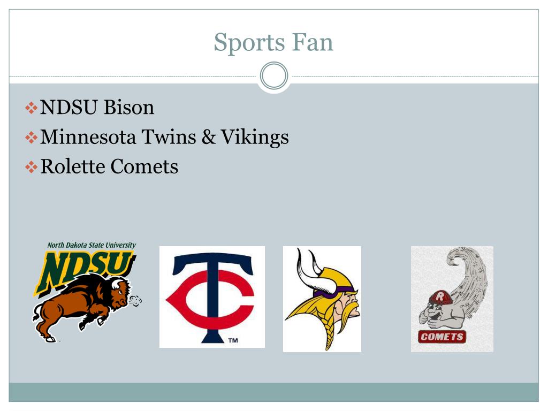The image size is (548, 411).
Task: Click the teal footer bar of slide
Action: pyautogui.click(x=273, y=392)
